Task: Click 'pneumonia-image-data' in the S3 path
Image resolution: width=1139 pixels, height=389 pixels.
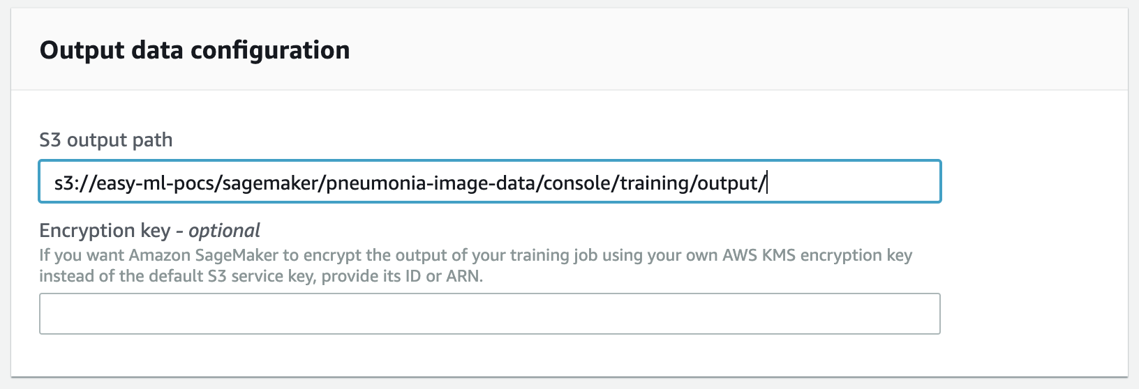Action: [431, 183]
